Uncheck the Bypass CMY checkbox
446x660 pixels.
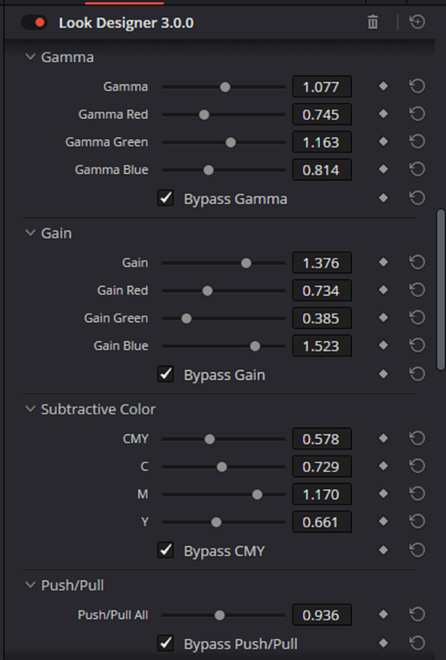pyautogui.click(x=166, y=550)
